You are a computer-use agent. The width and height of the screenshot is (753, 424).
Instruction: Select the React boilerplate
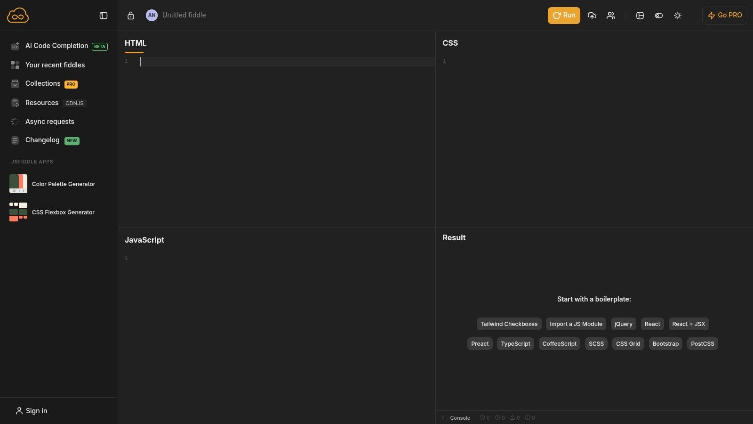tap(652, 324)
